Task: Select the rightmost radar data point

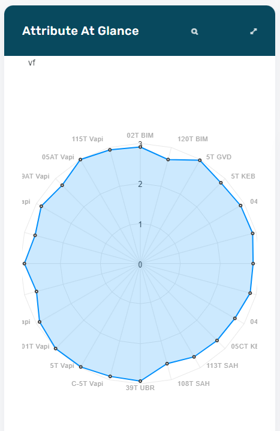Action: pyautogui.click(x=253, y=264)
